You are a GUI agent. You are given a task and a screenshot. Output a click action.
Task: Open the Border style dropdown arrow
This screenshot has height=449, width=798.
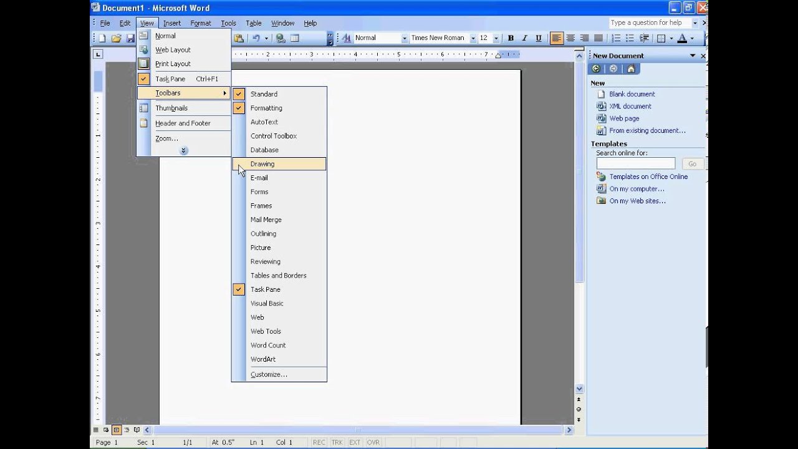coord(671,38)
